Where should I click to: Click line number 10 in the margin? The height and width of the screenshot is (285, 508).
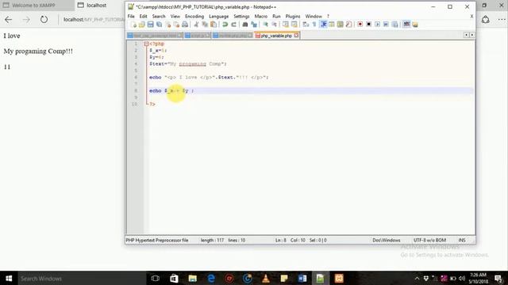pos(134,104)
